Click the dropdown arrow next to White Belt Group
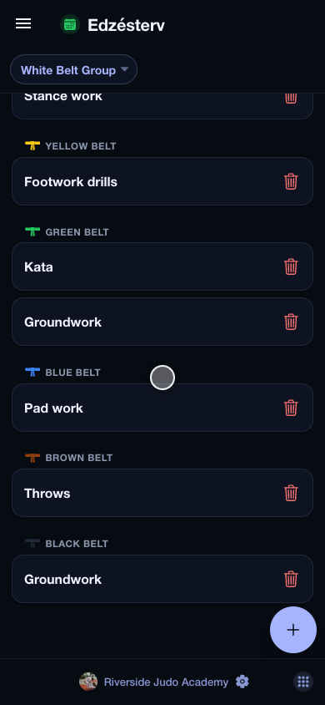Image resolution: width=325 pixels, height=705 pixels. click(125, 69)
